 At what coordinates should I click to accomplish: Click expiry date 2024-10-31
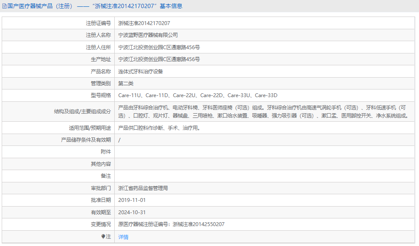[132, 212]
